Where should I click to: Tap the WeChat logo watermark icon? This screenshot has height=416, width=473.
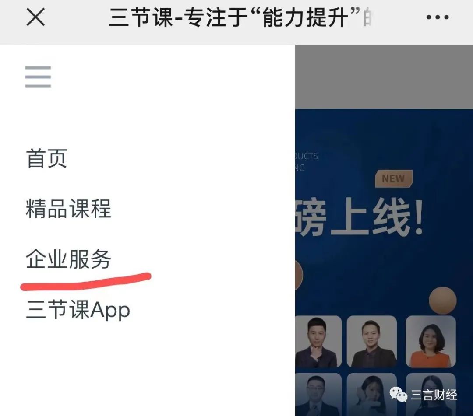pos(398,395)
